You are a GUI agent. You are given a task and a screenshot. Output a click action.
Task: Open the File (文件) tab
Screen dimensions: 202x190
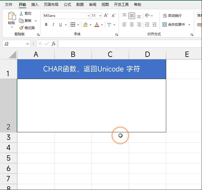[x=8, y=5]
